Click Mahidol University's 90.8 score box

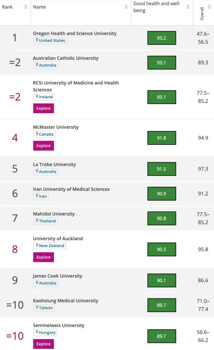click(x=162, y=218)
